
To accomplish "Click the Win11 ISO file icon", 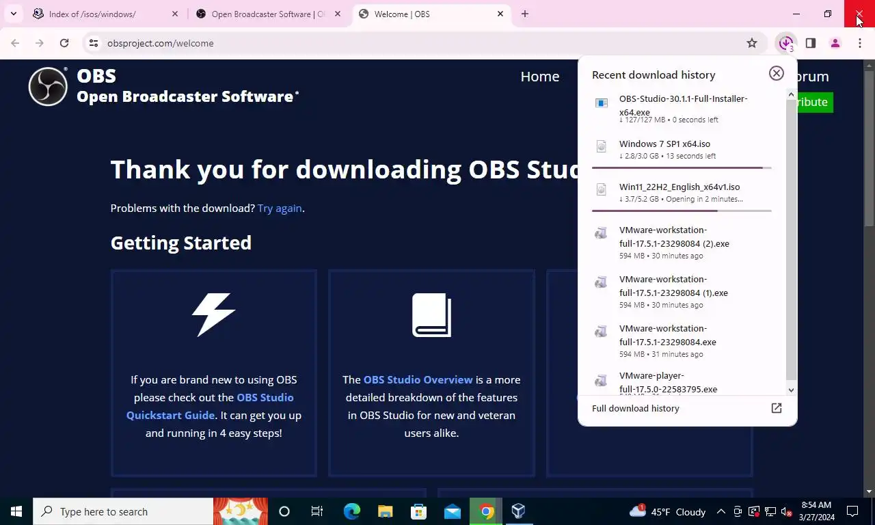I will coord(601,189).
